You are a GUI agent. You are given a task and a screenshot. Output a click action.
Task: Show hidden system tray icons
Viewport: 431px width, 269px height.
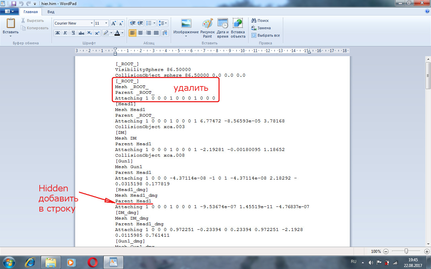(x=363, y=262)
